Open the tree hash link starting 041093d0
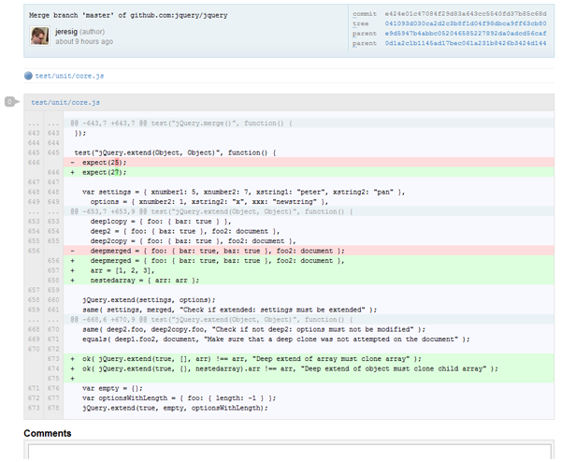This screenshot has width=561, height=462. pos(466,23)
